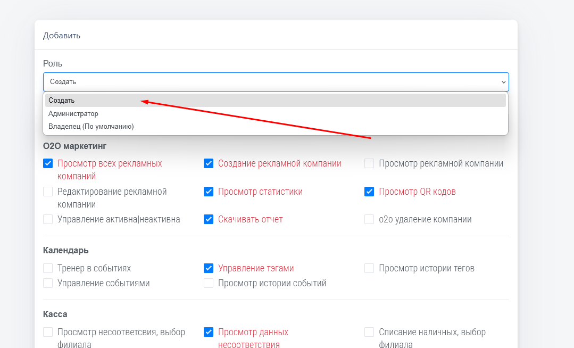Disable Управление тэгами checkbox
The width and height of the screenshot is (574, 348).
[x=209, y=268]
